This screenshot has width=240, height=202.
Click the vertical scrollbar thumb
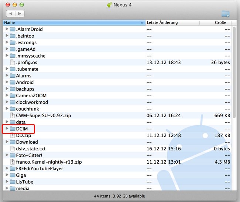[234, 72]
